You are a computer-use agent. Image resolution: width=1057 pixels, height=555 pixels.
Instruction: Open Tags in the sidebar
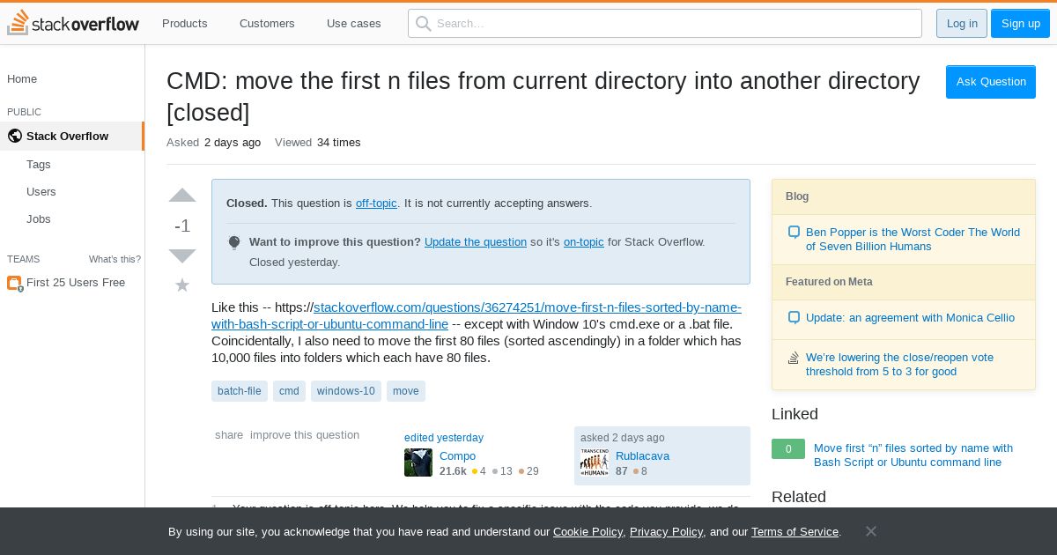point(39,165)
